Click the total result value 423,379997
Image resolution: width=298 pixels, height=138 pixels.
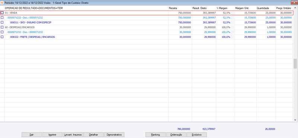pyautogui.click(x=209, y=129)
